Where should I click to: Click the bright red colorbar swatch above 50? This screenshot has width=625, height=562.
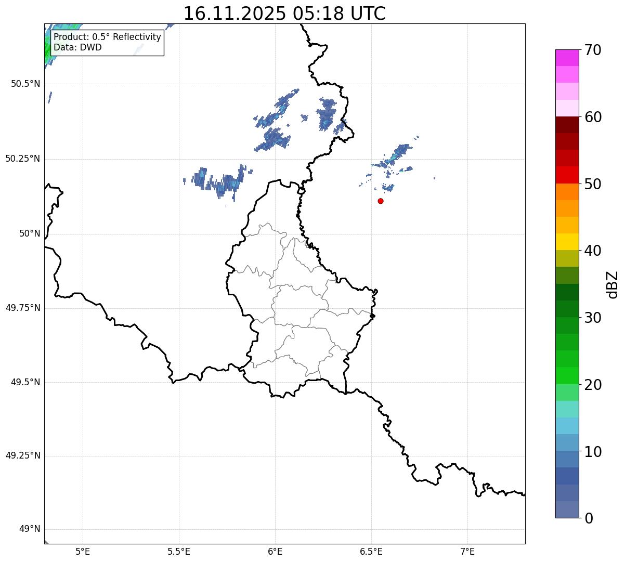tap(567, 175)
